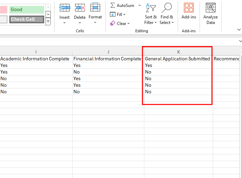This screenshot has width=242, height=178.
Task: Open the Format cells icon
Action: 95,7
